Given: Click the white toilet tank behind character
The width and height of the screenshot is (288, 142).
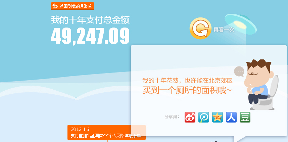Looking at the screenshot, I should coord(275,86).
